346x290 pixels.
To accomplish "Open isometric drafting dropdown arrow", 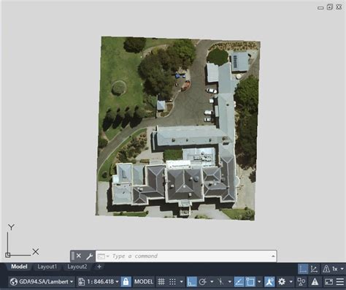I will (230, 282).
